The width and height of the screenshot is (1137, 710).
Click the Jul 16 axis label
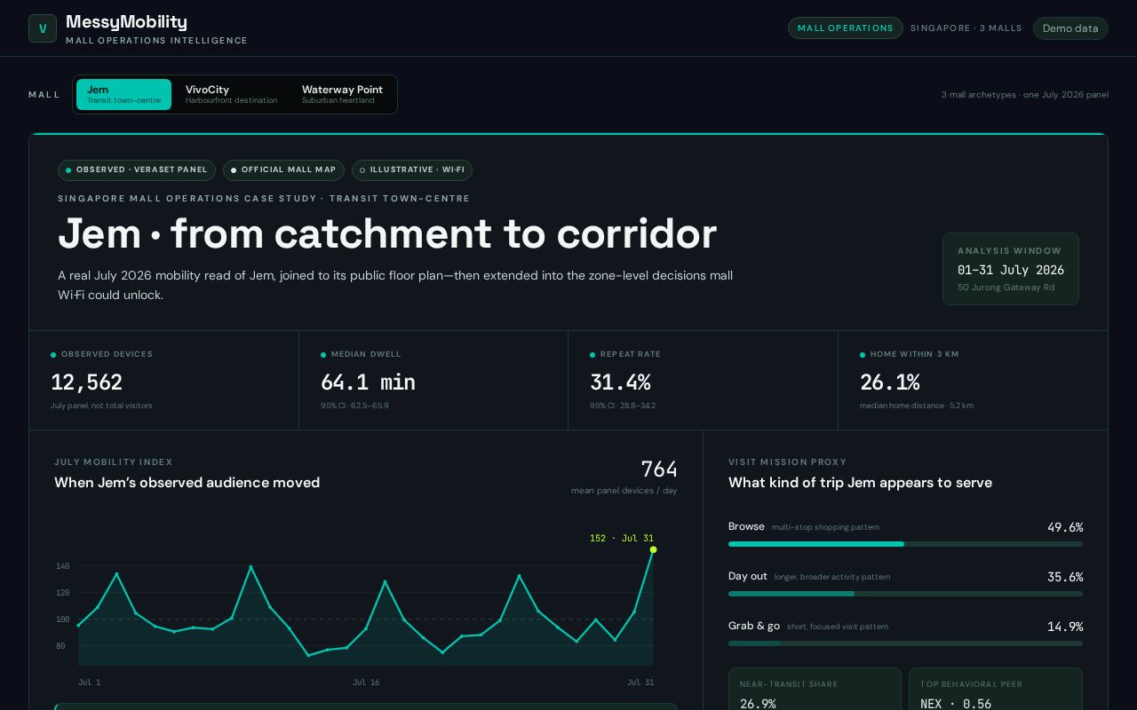[x=366, y=682]
